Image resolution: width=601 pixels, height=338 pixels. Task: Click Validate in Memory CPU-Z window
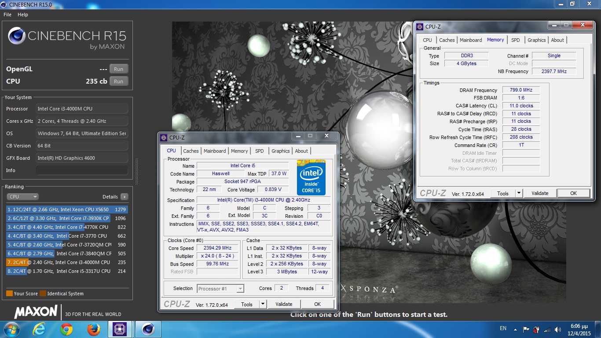540,193
